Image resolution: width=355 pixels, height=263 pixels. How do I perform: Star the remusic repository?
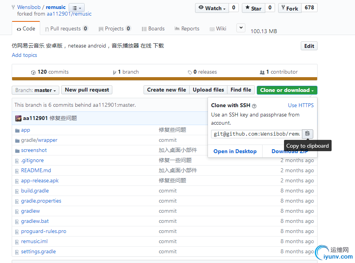point(253,8)
